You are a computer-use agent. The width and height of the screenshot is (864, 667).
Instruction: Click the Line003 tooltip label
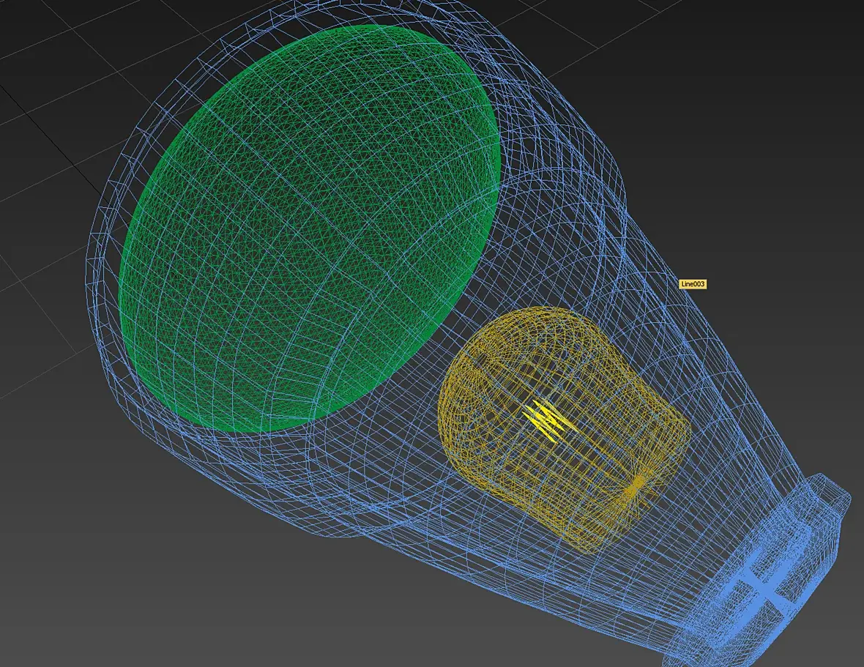click(x=693, y=284)
